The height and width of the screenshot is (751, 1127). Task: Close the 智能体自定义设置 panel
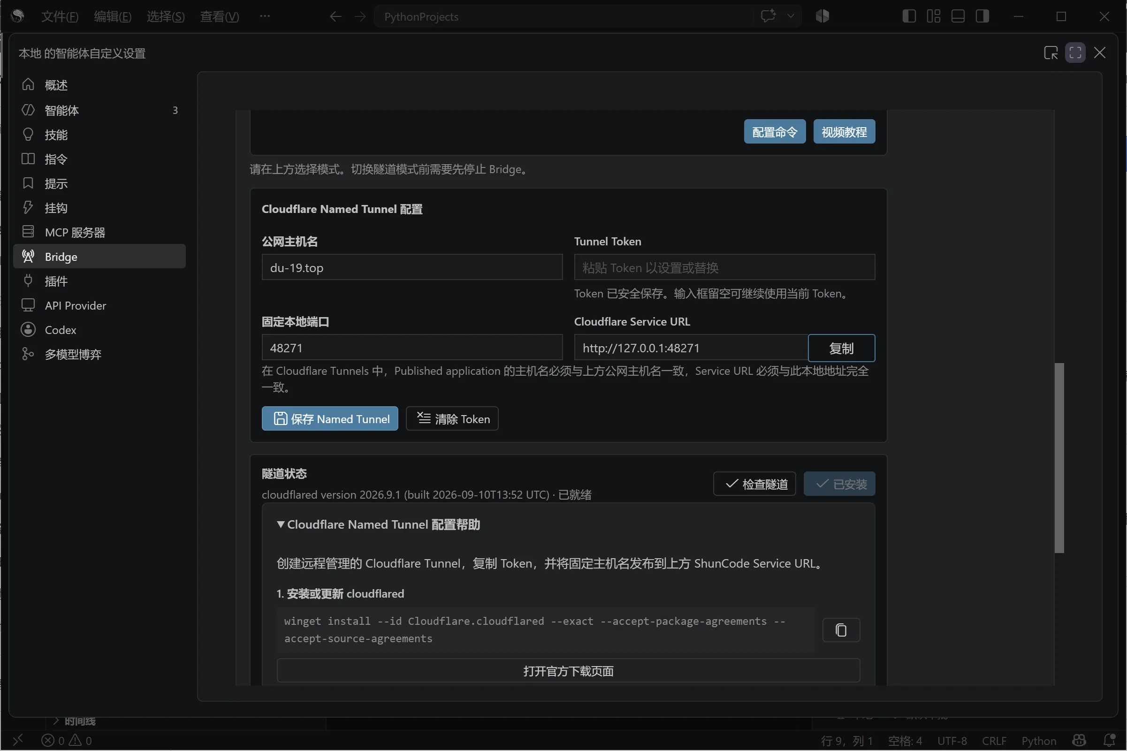tap(1100, 53)
